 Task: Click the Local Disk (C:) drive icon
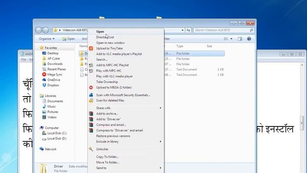[x=44, y=133]
